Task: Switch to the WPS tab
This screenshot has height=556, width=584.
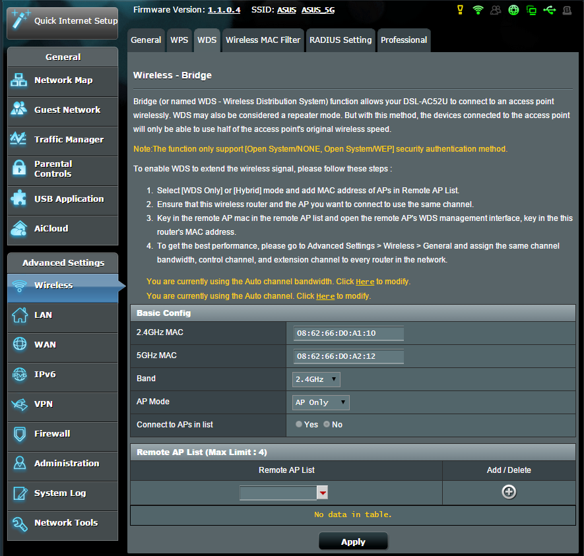Action: point(179,40)
